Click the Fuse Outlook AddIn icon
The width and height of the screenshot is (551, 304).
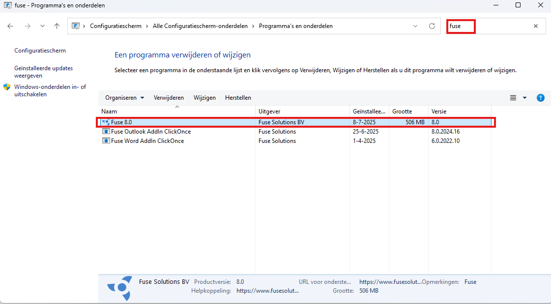[x=106, y=132]
